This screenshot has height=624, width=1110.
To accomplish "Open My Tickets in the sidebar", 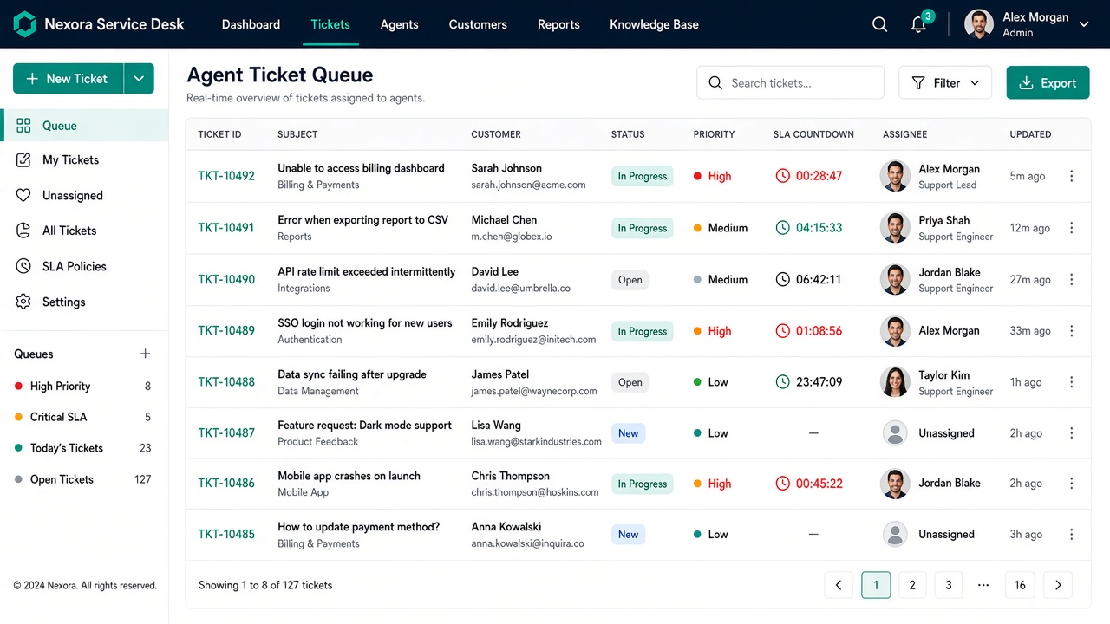I will click(84, 160).
